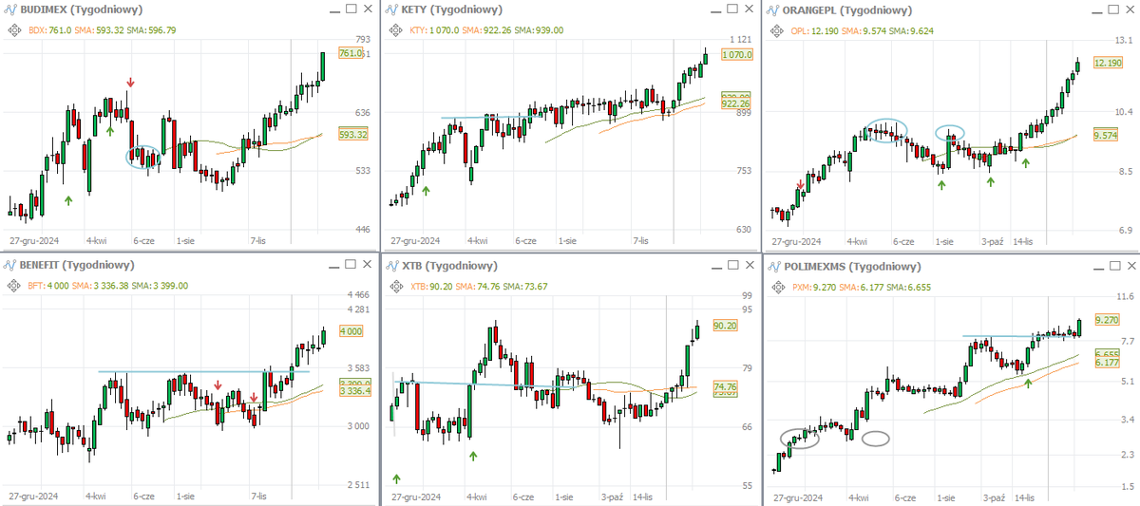Click the 4 000 price tag on BENEFIT axis
This screenshot has width=1140, height=506.
pos(351,330)
